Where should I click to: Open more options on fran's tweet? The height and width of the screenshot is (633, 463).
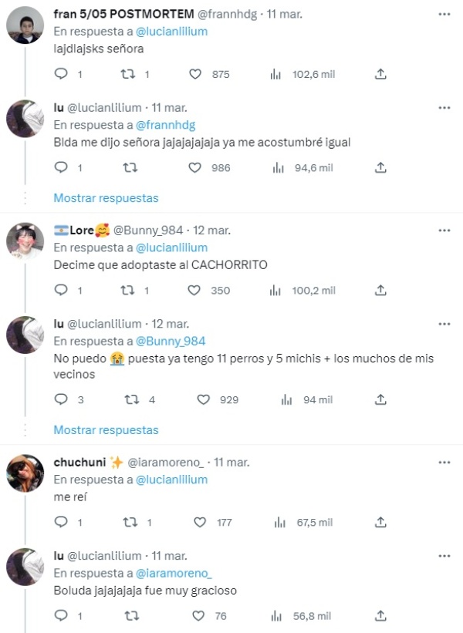(444, 15)
